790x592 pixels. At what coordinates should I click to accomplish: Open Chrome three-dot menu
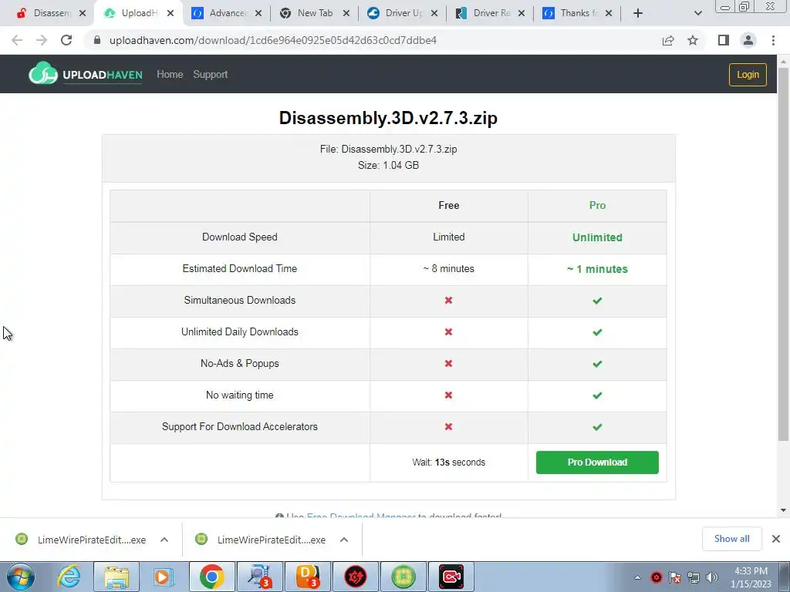tap(773, 40)
